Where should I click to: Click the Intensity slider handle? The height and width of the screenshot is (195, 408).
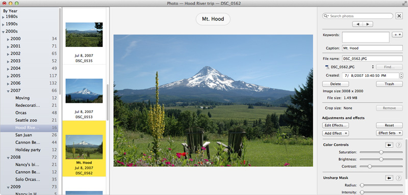coord(362,192)
